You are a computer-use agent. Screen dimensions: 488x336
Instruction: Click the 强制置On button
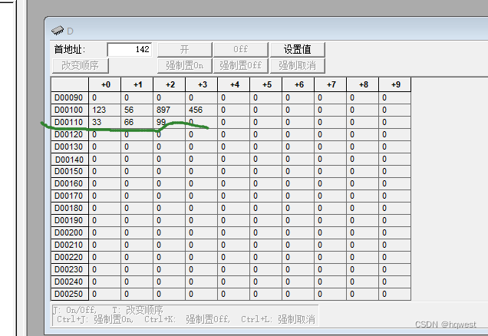tap(185, 65)
